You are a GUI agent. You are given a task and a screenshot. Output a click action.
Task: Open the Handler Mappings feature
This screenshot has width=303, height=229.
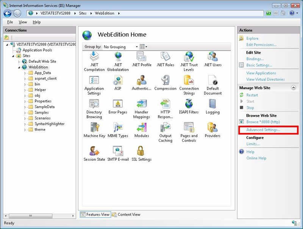pyautogui.click(x=142, y=109)
